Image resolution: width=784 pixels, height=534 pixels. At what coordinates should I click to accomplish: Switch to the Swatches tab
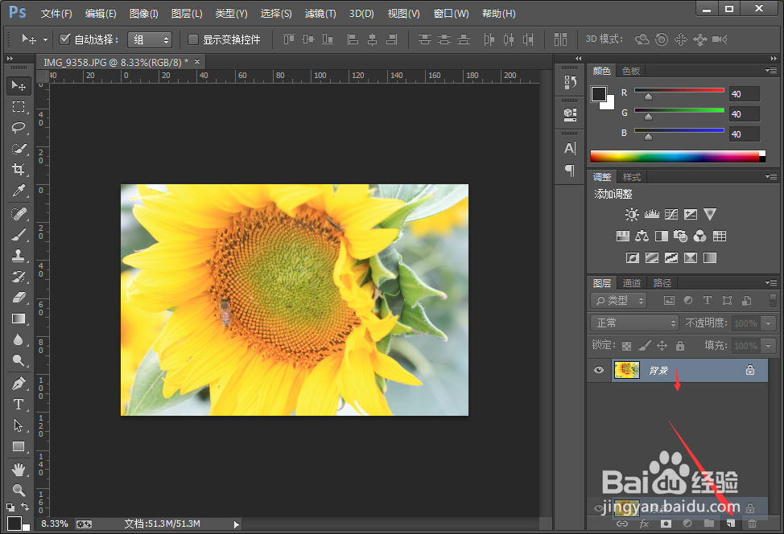(631, 71)
